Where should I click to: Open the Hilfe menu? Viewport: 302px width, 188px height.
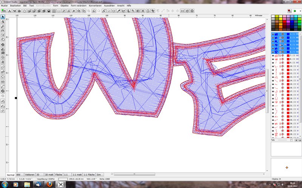129,6
